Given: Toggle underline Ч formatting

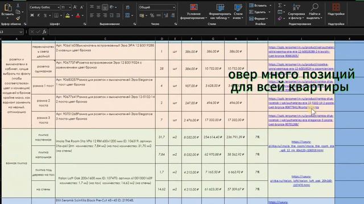Looking at the screenshot, I should 45,15.
